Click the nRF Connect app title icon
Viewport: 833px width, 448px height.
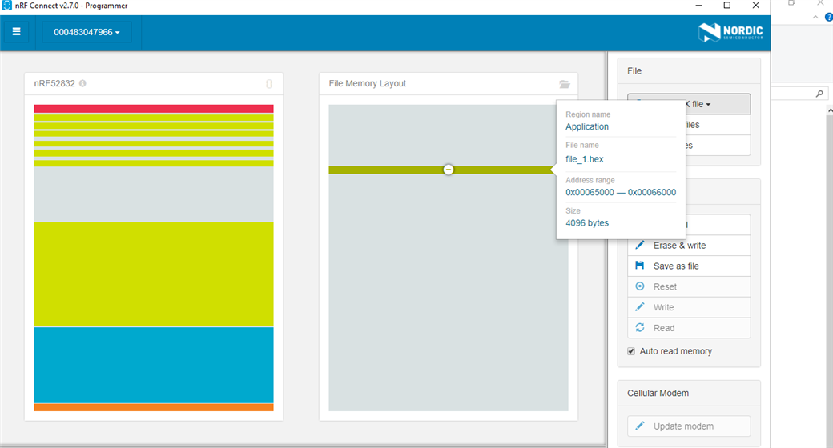pyautogui.click(x=7, y=6)
